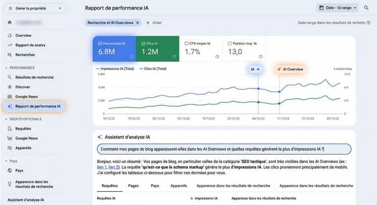Screen dimensions: 377x205
Task: Enable the CTR moyen IA checkbox
Action: [187, 44]
